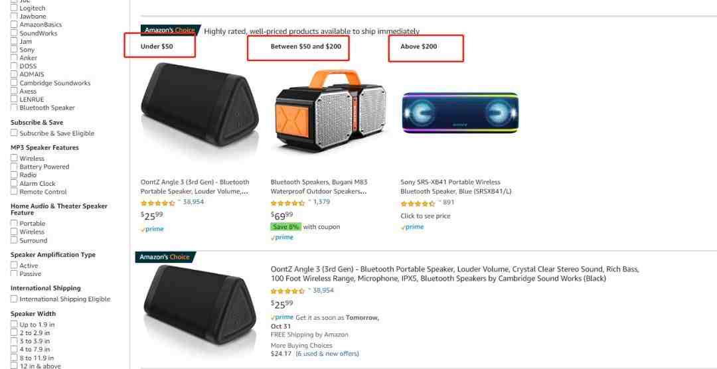This screenshot has height=369, width=717.
Task: Check International Shipping Eligible filter
Action: click(x=14, y=299)
